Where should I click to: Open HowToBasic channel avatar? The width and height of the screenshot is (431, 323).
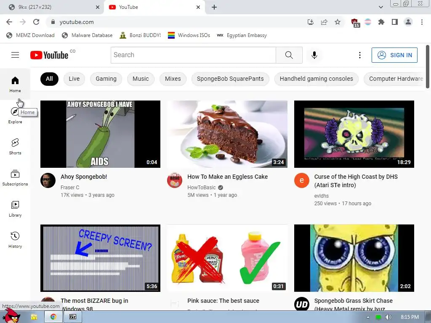click(175, 180)
